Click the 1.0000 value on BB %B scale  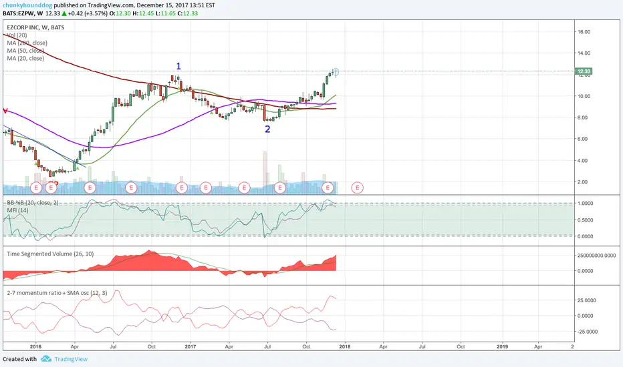(x=586, y=203)
